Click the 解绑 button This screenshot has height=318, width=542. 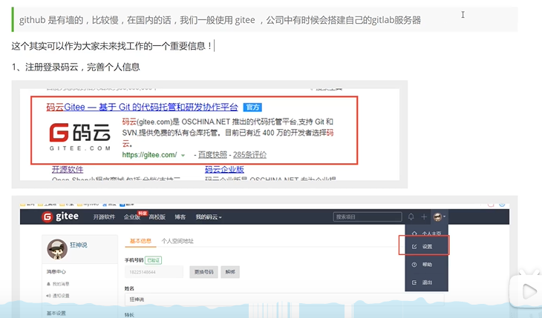(x=230, y=272)
